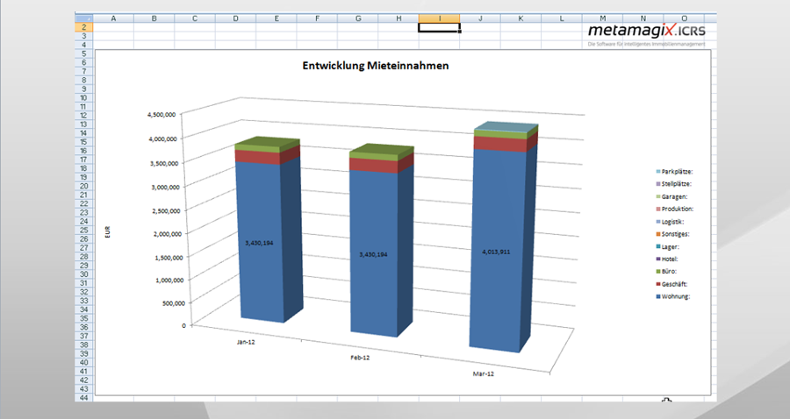Select column J header

tap(480, 18)
